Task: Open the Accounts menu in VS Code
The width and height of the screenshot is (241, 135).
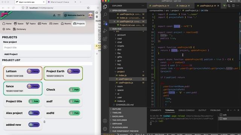Action: (105, 121)
